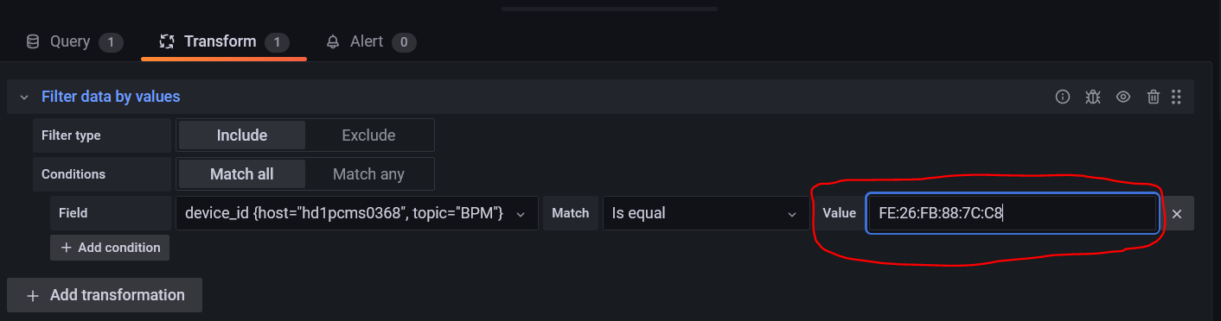
Task: Remove condition with the X icon
Action: (1177, 213)
